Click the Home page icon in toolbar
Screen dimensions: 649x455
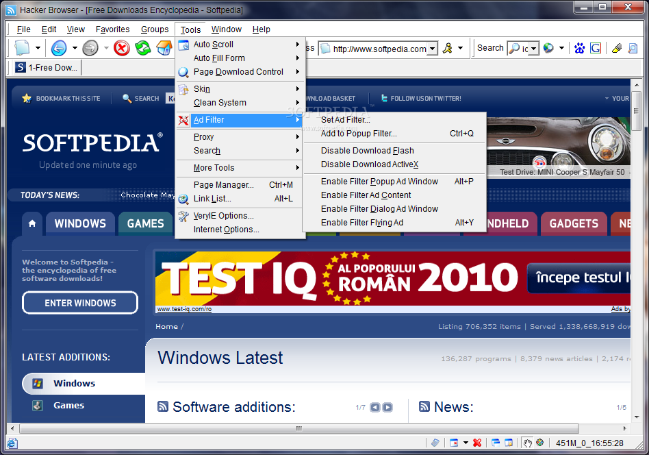(164, 48)
